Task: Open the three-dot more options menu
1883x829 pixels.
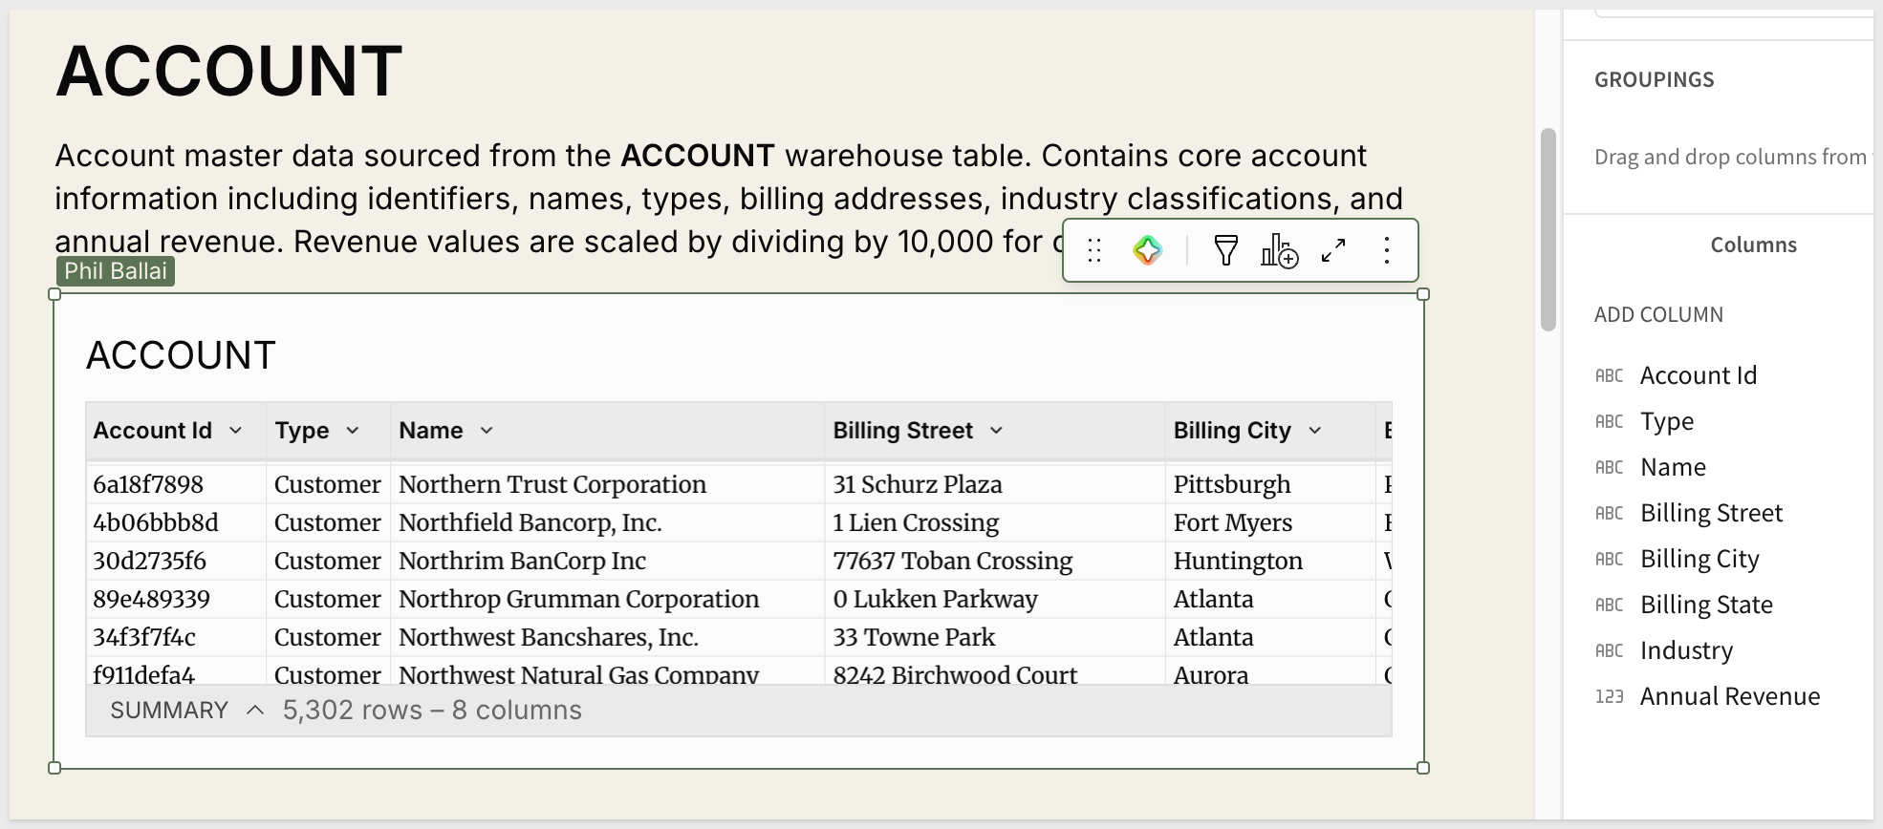Action: point(1386,251)
